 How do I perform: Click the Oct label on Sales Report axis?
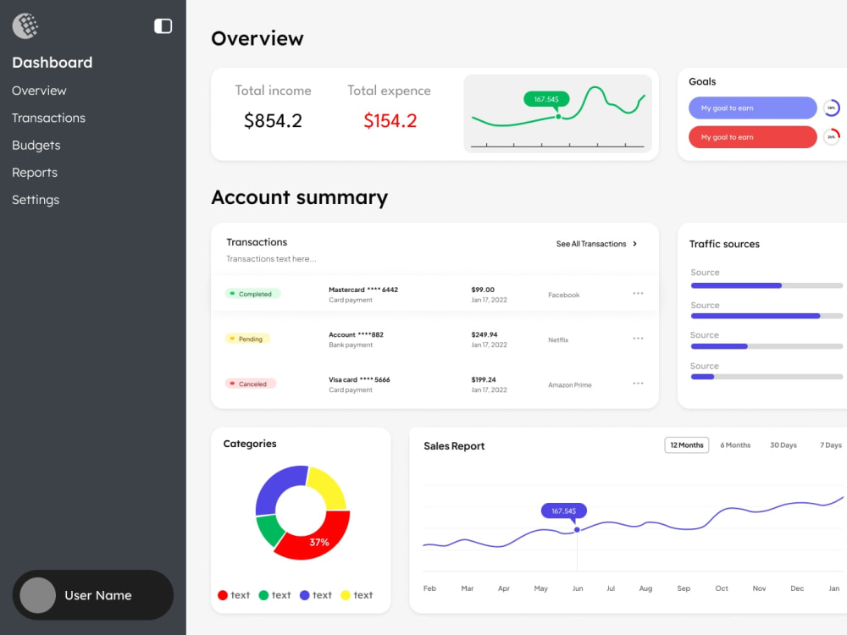tap(722, 588)
